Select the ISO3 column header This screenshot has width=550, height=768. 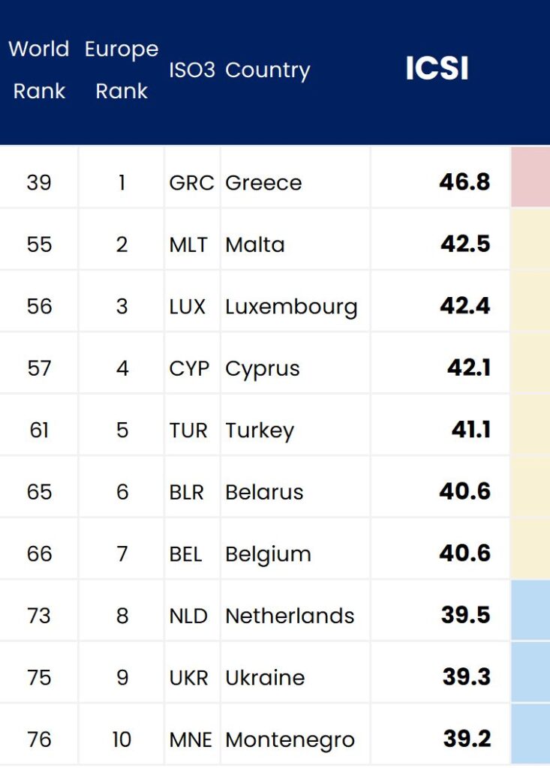point(192,70)
